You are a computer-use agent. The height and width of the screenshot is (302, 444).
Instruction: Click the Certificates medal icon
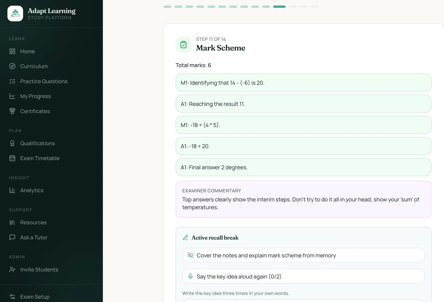(12, 111)
